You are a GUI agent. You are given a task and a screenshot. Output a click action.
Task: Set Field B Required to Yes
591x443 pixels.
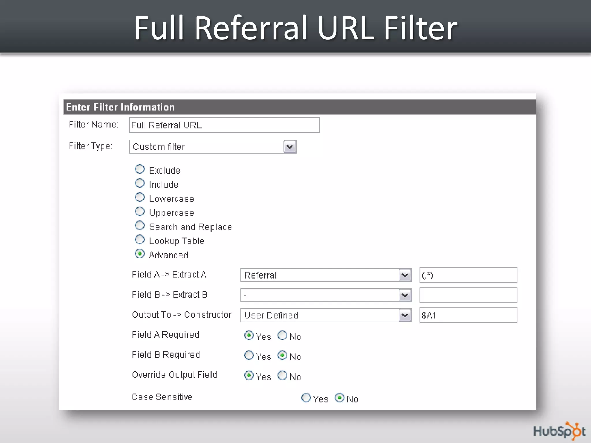pyautogui.click(x=249, y=355)
